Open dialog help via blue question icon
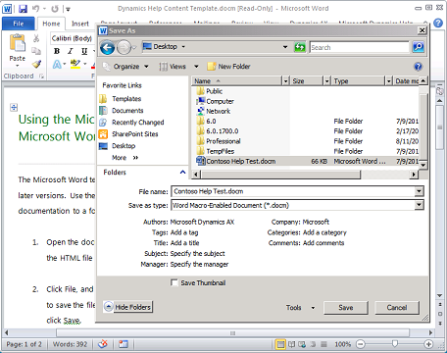This screenshot has height=353, width=447. pyautogui.click(x=418, y=67)
